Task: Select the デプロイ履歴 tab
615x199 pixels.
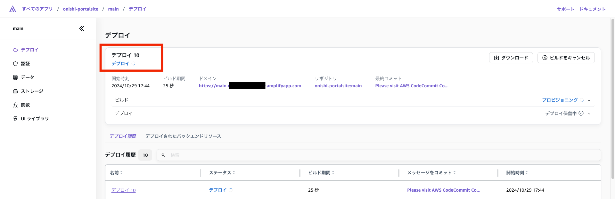Action: [123, 136]
